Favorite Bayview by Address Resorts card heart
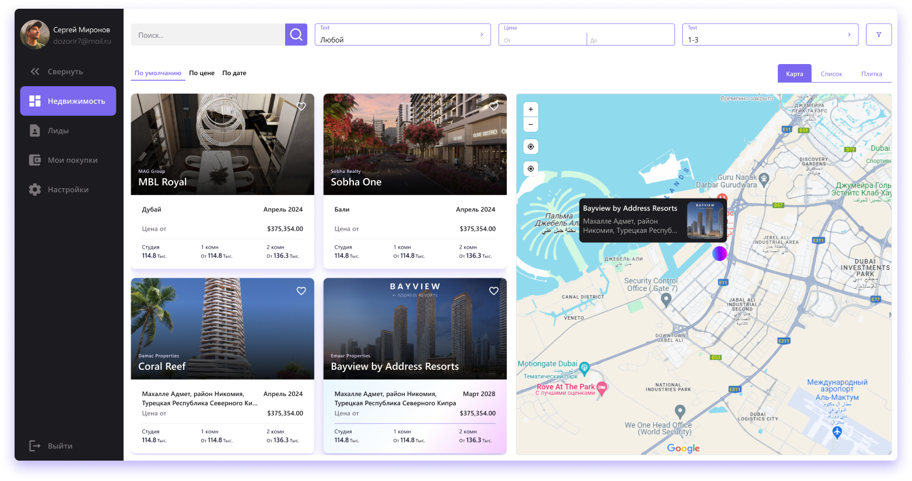Image resolution: width=912 pixels, height=481 pixels. coord(494,291)
